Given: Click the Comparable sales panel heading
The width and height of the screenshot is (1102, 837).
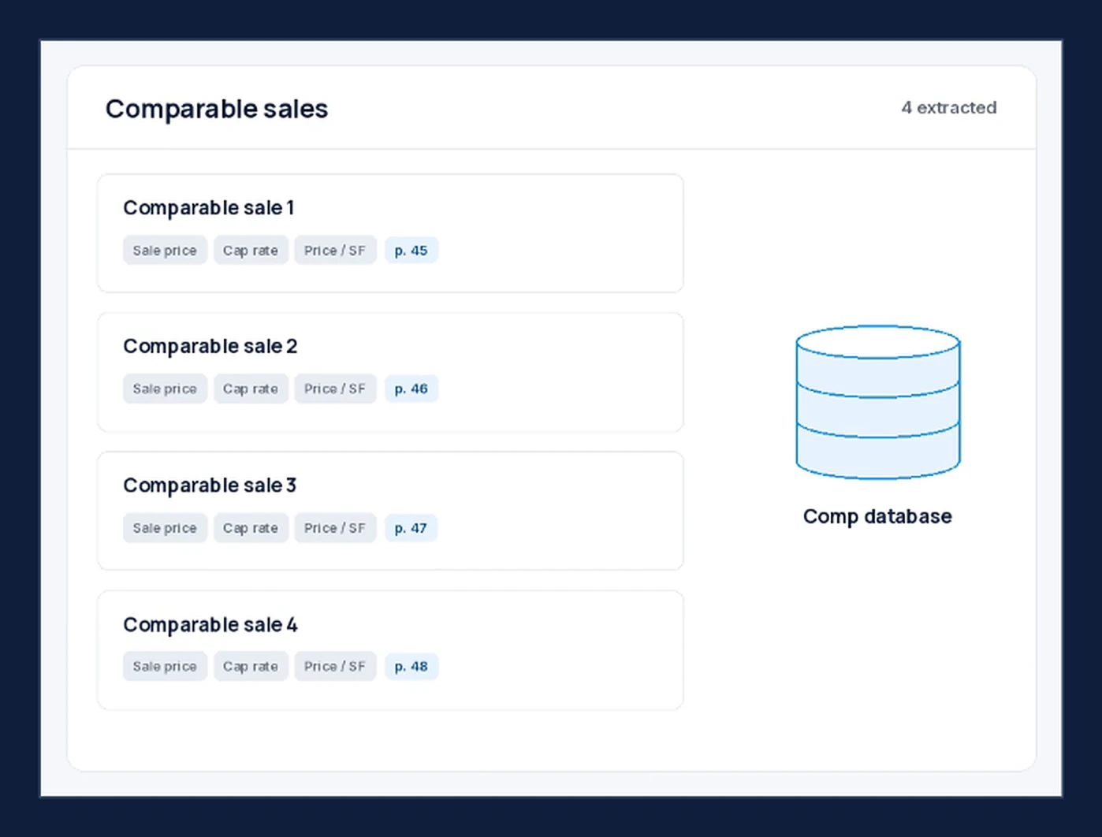Looking at the screenshot, I should pyautogui.click(x=217, y=109).
